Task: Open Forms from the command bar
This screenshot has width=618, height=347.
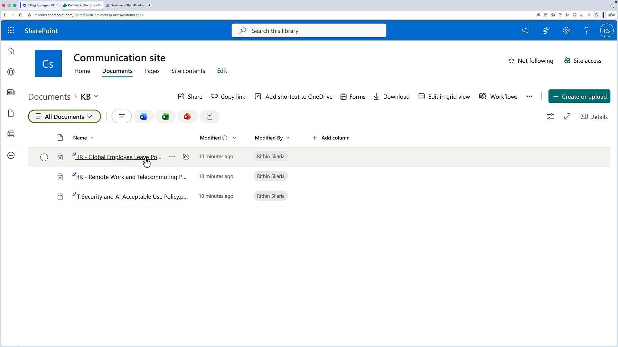Action: coord(353,96)
